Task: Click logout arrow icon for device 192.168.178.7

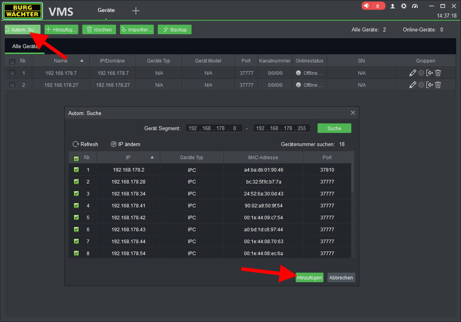Action: pyautogui.click(x=430, y=73)
